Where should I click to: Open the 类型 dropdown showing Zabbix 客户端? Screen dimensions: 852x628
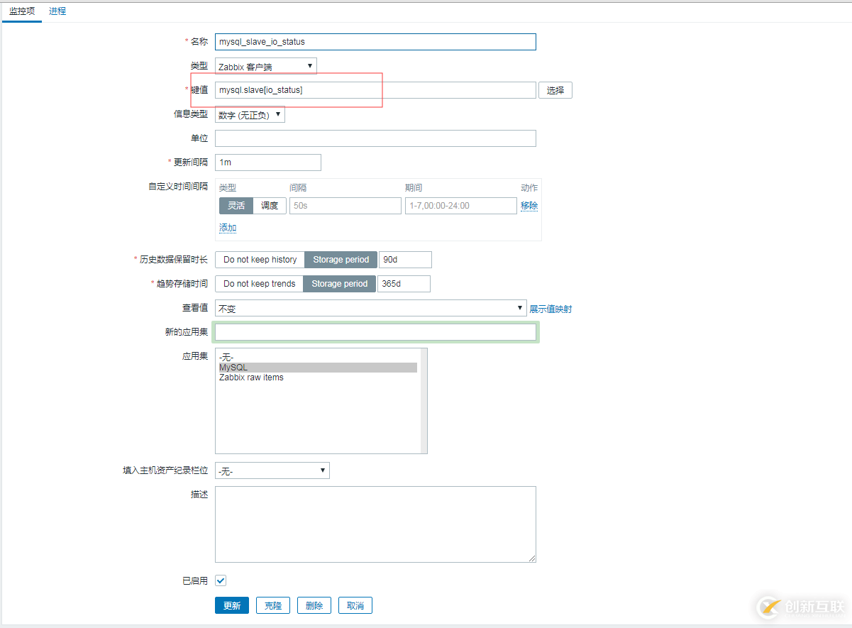tap(265, 65)
